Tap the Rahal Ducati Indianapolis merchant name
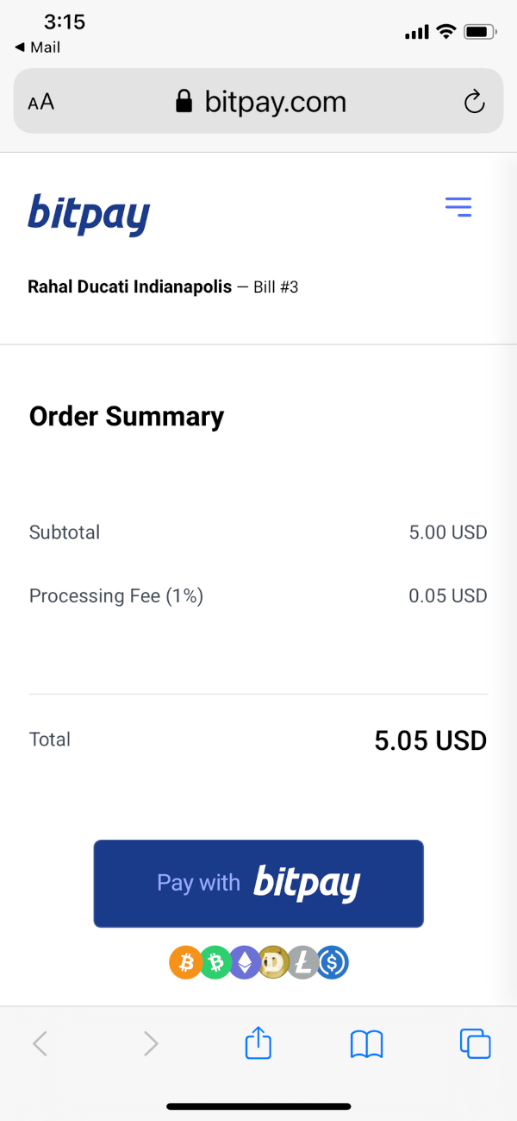517x1121 pixels. coord(130,287)
